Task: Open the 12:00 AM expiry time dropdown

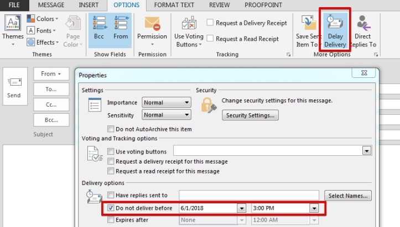Action: (314, 220)
